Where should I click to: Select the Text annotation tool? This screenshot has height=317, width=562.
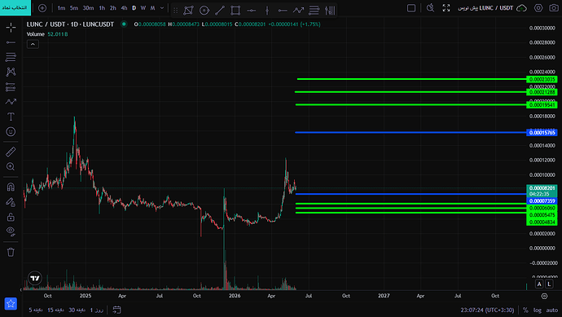(11, 117)
